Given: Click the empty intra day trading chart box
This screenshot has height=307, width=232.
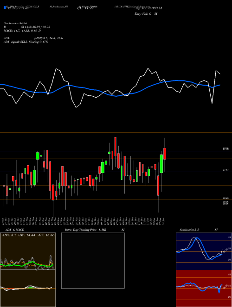Looking at the screenshot, I should click(93, 260).
